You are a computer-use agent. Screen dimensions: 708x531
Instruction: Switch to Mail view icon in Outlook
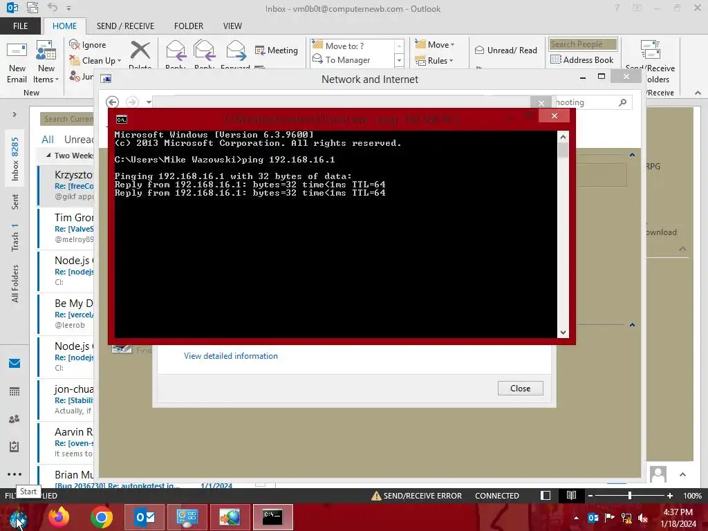(x=15, y=363)
